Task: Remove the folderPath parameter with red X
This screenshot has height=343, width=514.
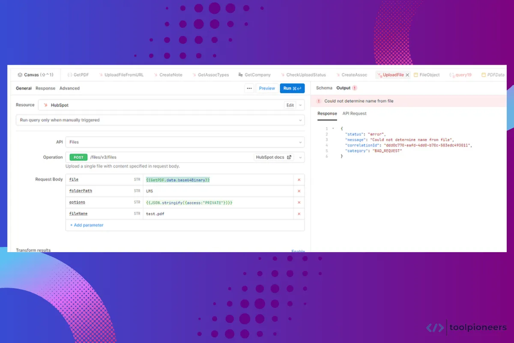Action: [299, 191]
